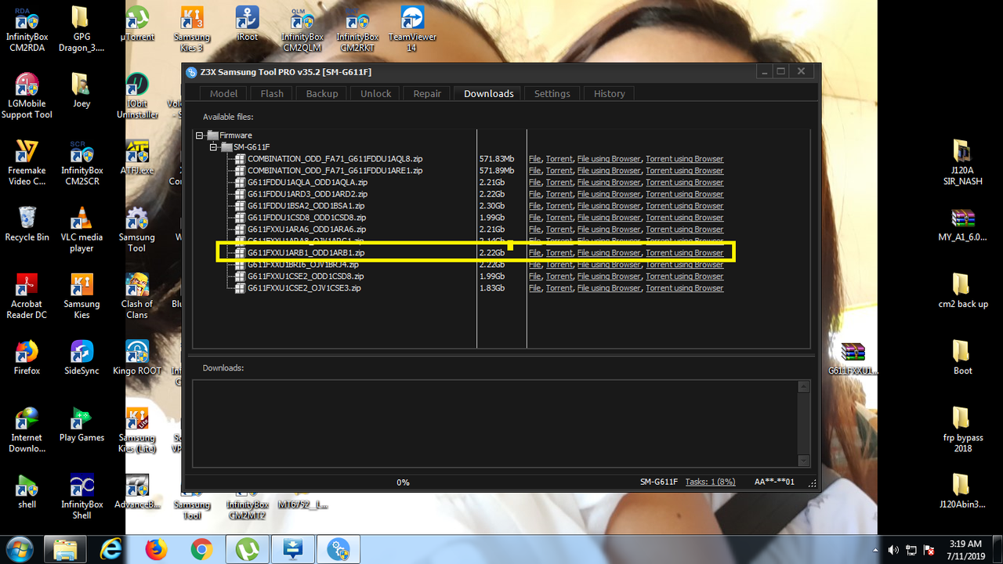Show hidden icons in the system tray
The image size is (1003, 564).
(x=874, y=550)
